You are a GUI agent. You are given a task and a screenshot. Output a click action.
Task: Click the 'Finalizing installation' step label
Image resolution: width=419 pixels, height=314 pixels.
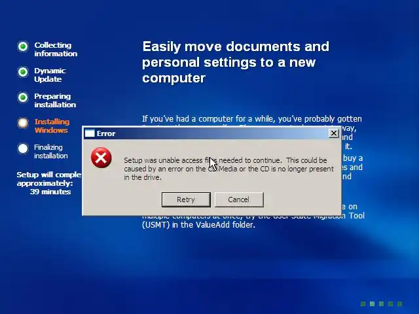(51, 151)
